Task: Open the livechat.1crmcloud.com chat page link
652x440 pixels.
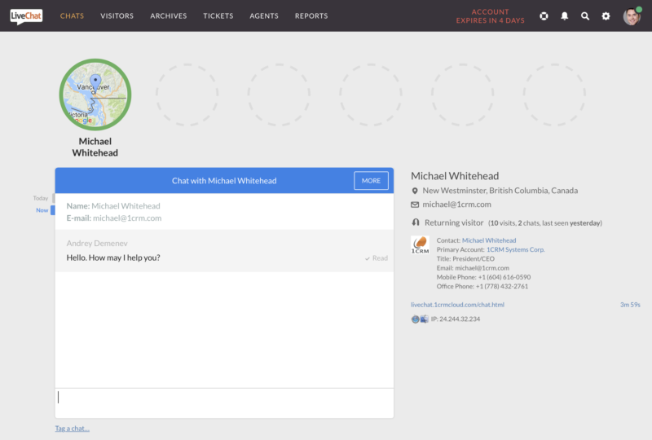Action: (x=457, y=305)
